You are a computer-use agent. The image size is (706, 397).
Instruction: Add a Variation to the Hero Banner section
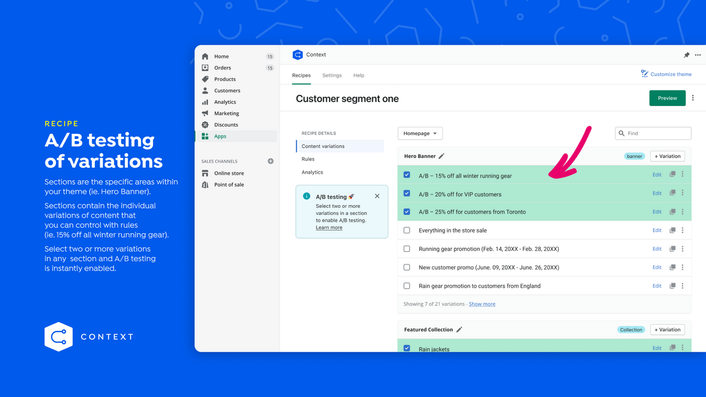point(667,155)
